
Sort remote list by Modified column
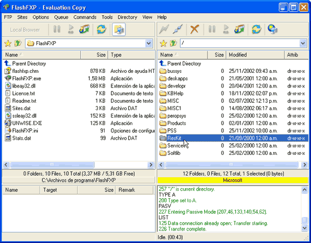(x=255, y=55)
